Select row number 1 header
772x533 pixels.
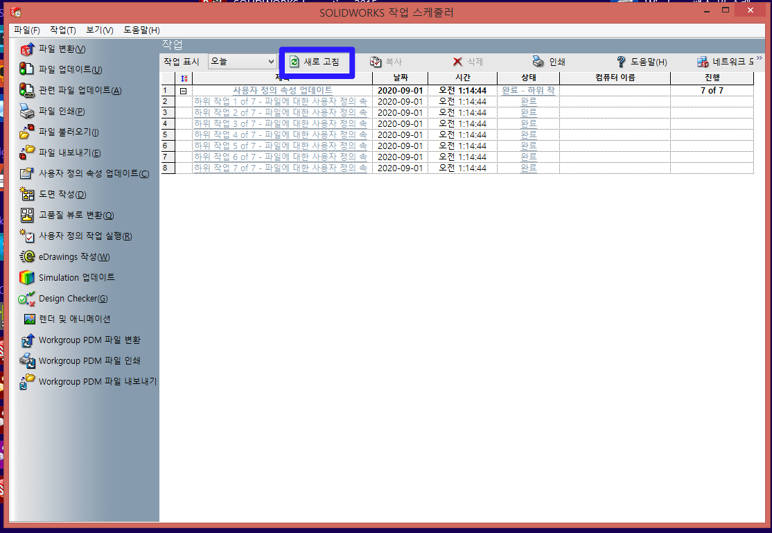pos(168,91)
